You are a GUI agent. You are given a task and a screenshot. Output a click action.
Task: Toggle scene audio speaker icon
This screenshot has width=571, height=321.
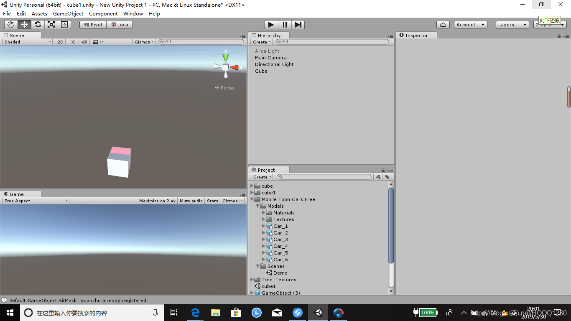pos(84,42)
